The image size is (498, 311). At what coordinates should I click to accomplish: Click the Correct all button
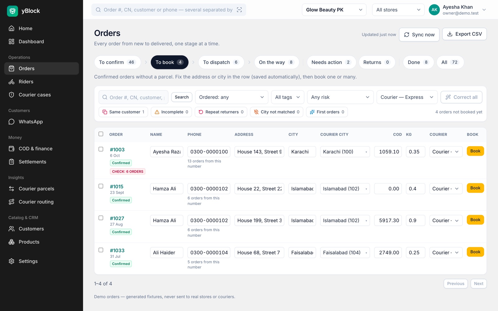(461, 97)
